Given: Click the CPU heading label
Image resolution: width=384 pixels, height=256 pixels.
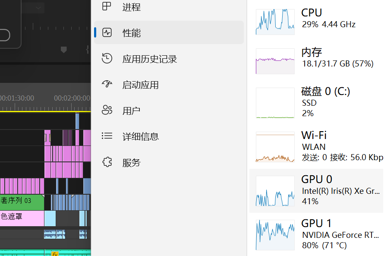Looking at the screenshot, I should [311, 13].
